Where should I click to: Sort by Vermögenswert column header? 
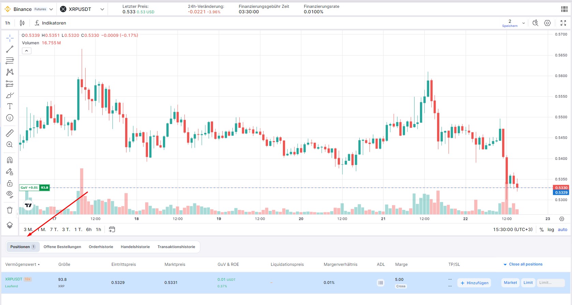click(x=22, y=264)
